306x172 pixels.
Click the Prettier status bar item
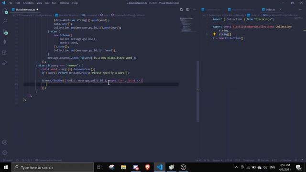point(285,161)
